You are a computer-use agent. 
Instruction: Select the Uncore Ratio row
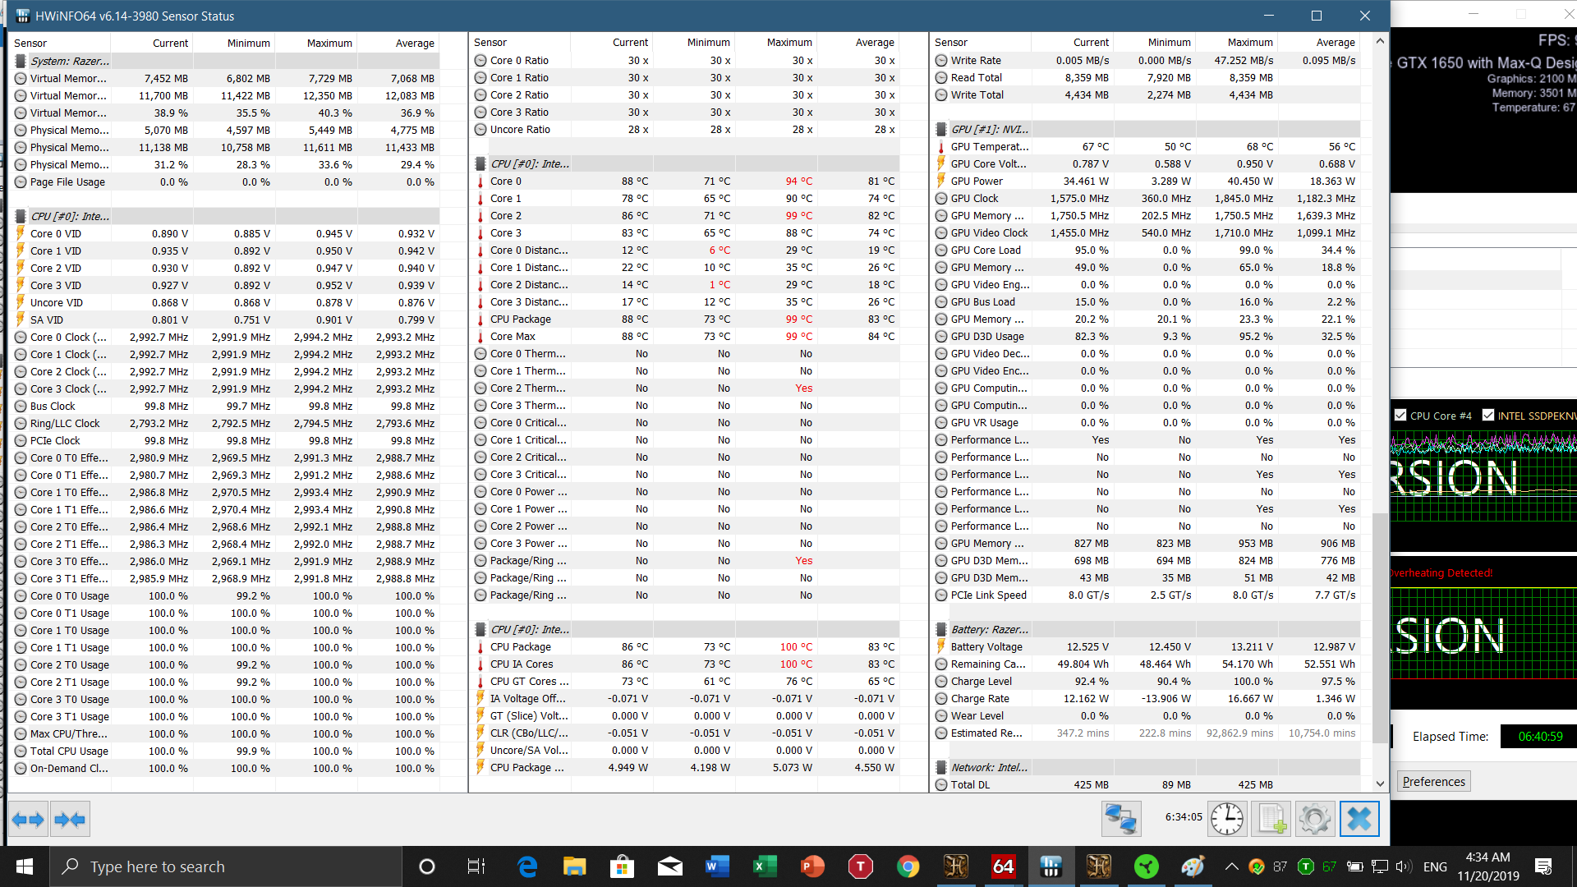pos(686,130)
